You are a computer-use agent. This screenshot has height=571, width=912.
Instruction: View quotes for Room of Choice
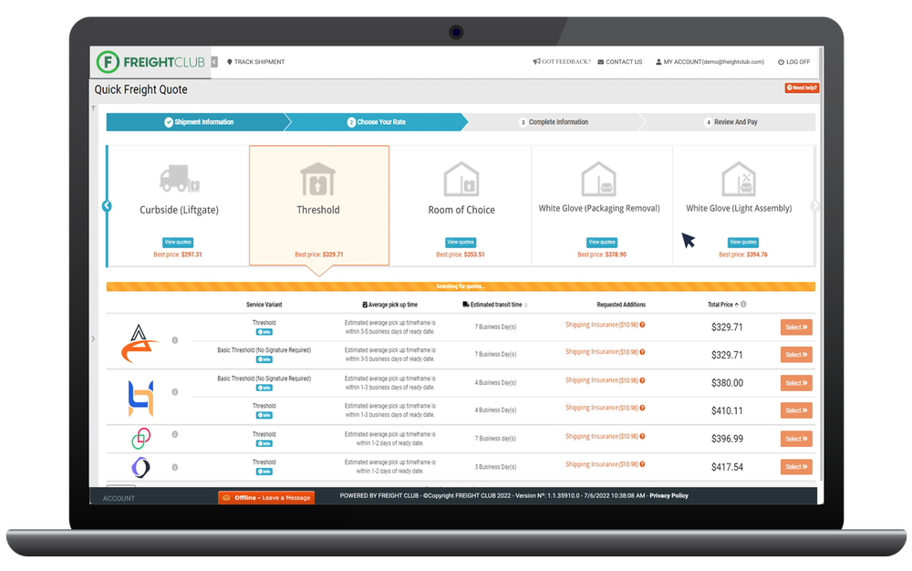pos(461,242)
